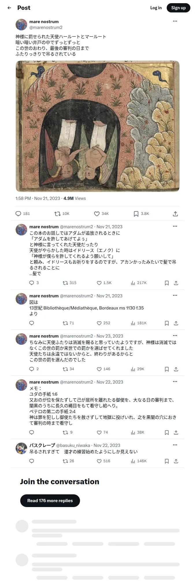Open more options menu on main post
The width and height of the screenshot is (195, 584).
(x=175, y=21)
